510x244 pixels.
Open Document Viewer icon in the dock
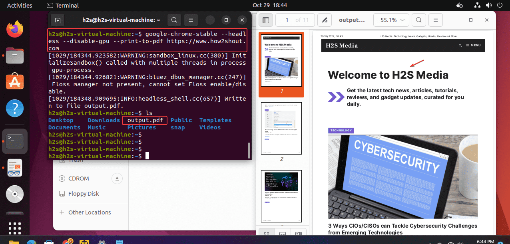15,168
